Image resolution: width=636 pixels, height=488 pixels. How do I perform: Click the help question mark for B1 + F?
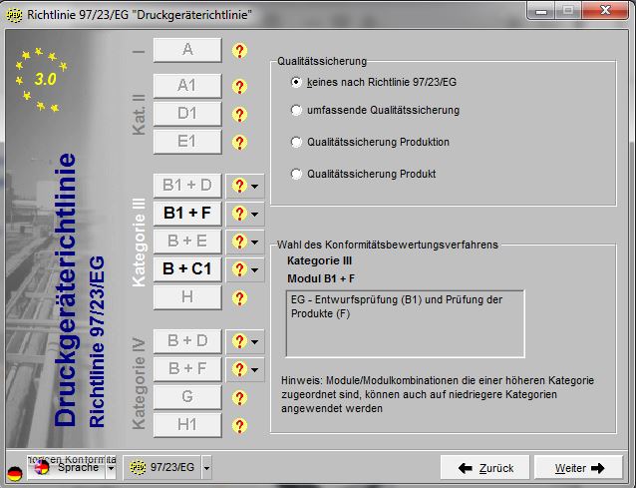[x=239, y=214]
